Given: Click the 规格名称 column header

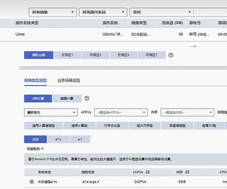Looking at the screenshot, I should point(88,172).
